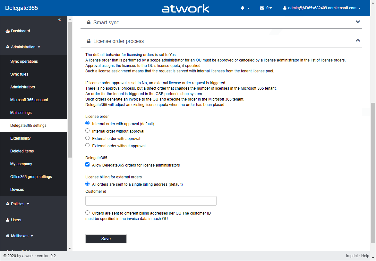
Task: Open the Help link
Action: click(365, 256)
